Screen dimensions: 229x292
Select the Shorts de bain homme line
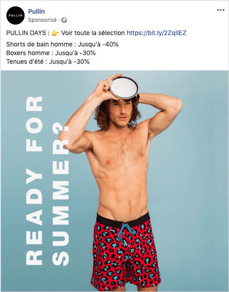tap(62, 44)
